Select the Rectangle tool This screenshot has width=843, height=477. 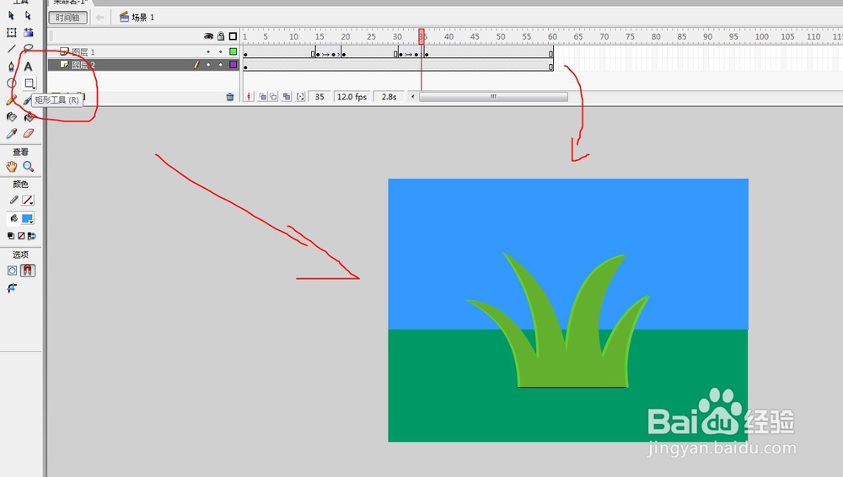point(29,83)
